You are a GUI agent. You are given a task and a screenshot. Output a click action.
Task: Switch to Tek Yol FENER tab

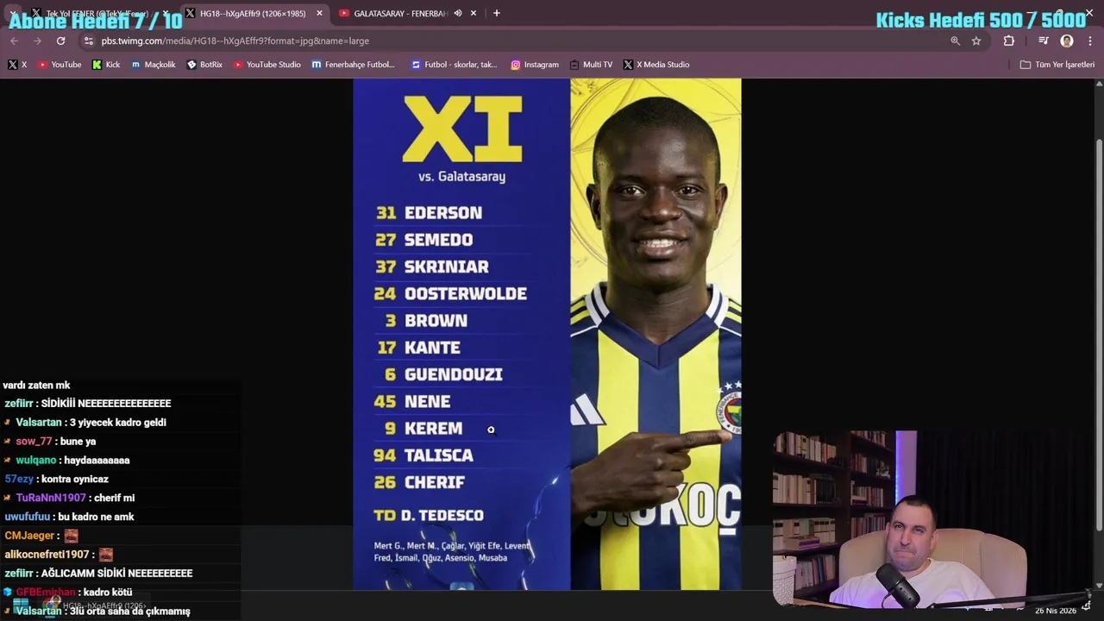(97, 13)
